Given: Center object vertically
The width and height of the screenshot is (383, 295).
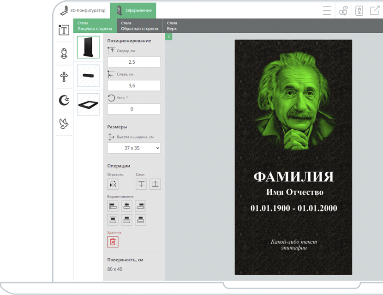Looking at the screenshot, I should coord(126,220).
